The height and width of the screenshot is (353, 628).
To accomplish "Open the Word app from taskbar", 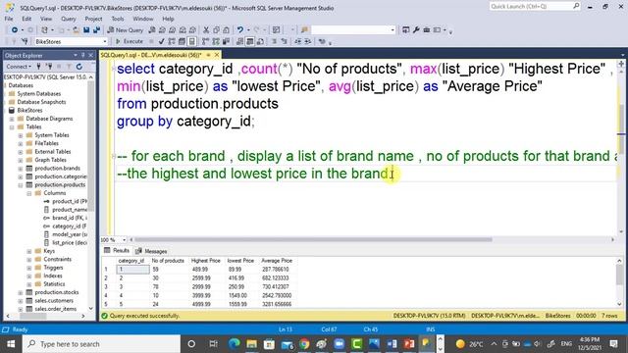I will [x=392, y=344].
